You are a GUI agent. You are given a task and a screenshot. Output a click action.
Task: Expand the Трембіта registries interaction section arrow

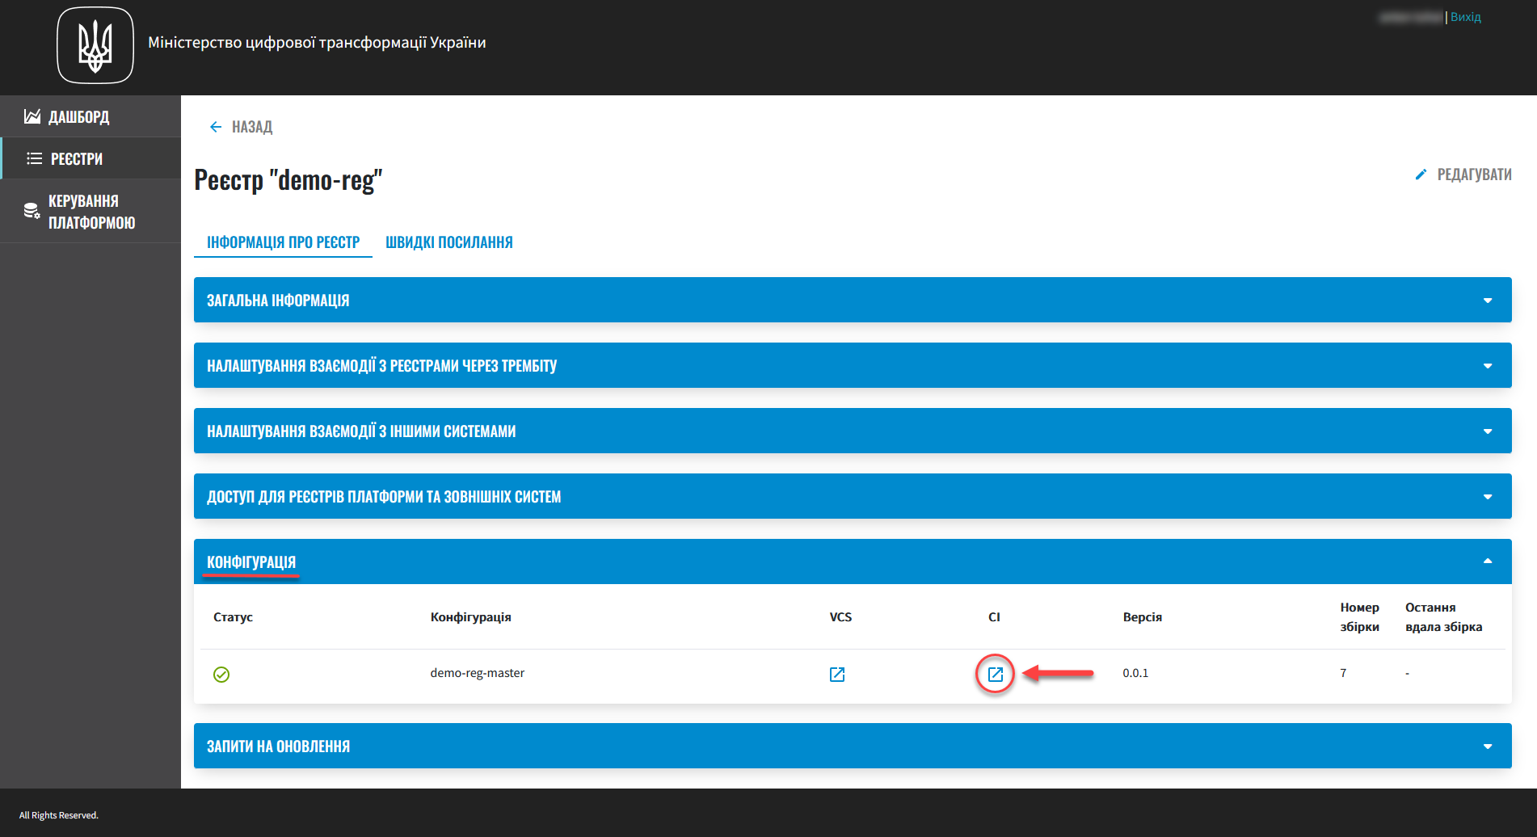coord(1488,366)
